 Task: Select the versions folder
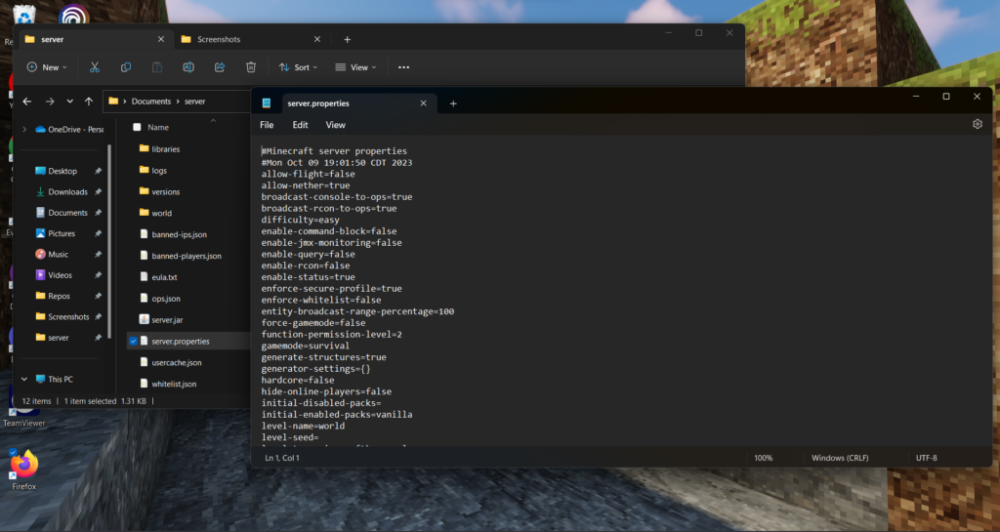[x=165, y=191]
